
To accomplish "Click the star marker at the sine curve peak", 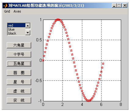I will tap(58, 20).
